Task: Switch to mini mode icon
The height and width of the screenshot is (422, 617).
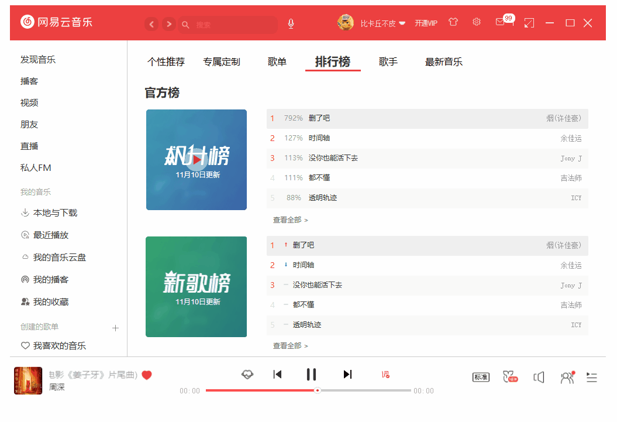Action: [x=529, y=23]
